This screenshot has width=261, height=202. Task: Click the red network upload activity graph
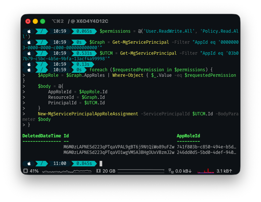tap(205, 171)
